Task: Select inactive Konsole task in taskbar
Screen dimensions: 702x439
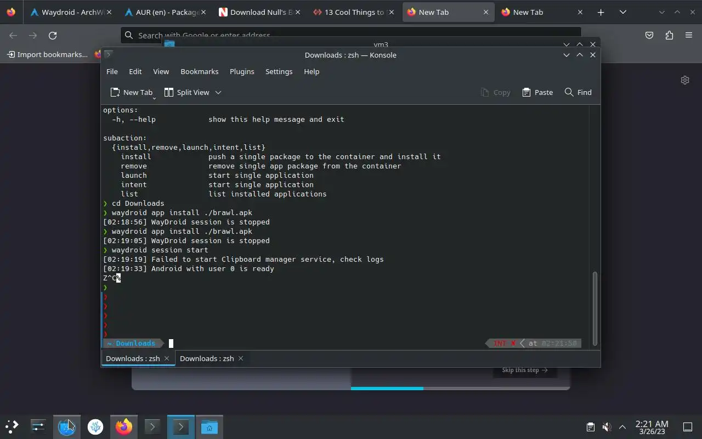Action: click(x=152, y=426)
